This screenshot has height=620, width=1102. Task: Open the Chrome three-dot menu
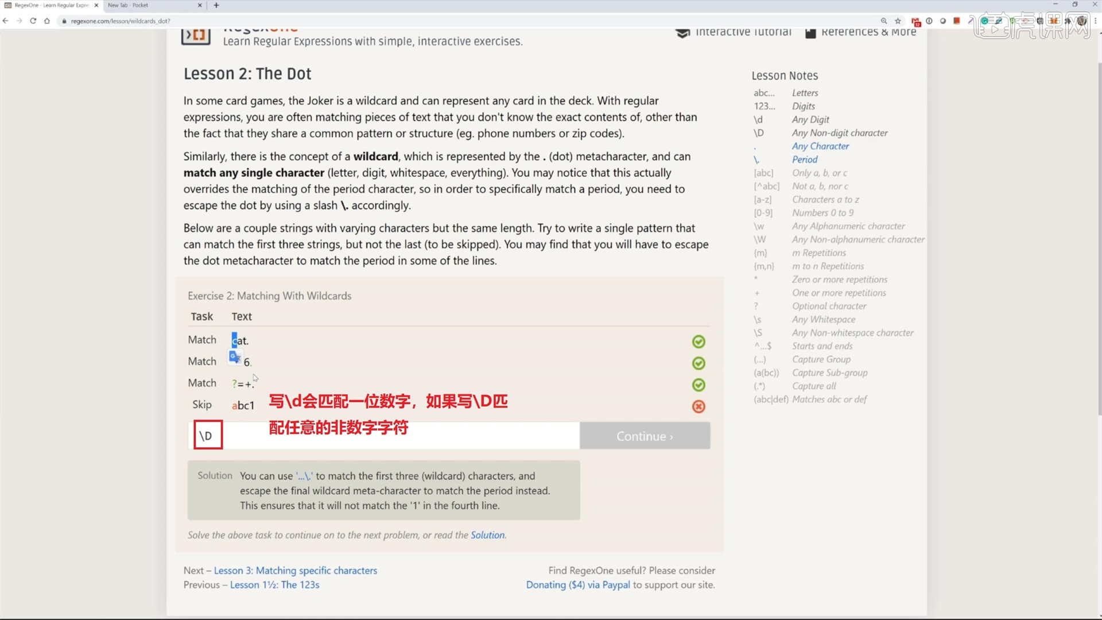(1095, 21)
